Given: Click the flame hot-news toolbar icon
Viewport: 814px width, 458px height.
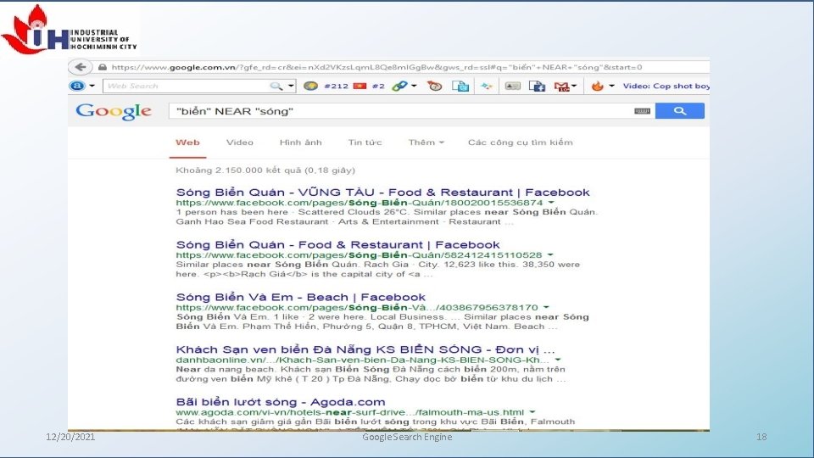Looking at the screenshot, I should coord(598,86).
